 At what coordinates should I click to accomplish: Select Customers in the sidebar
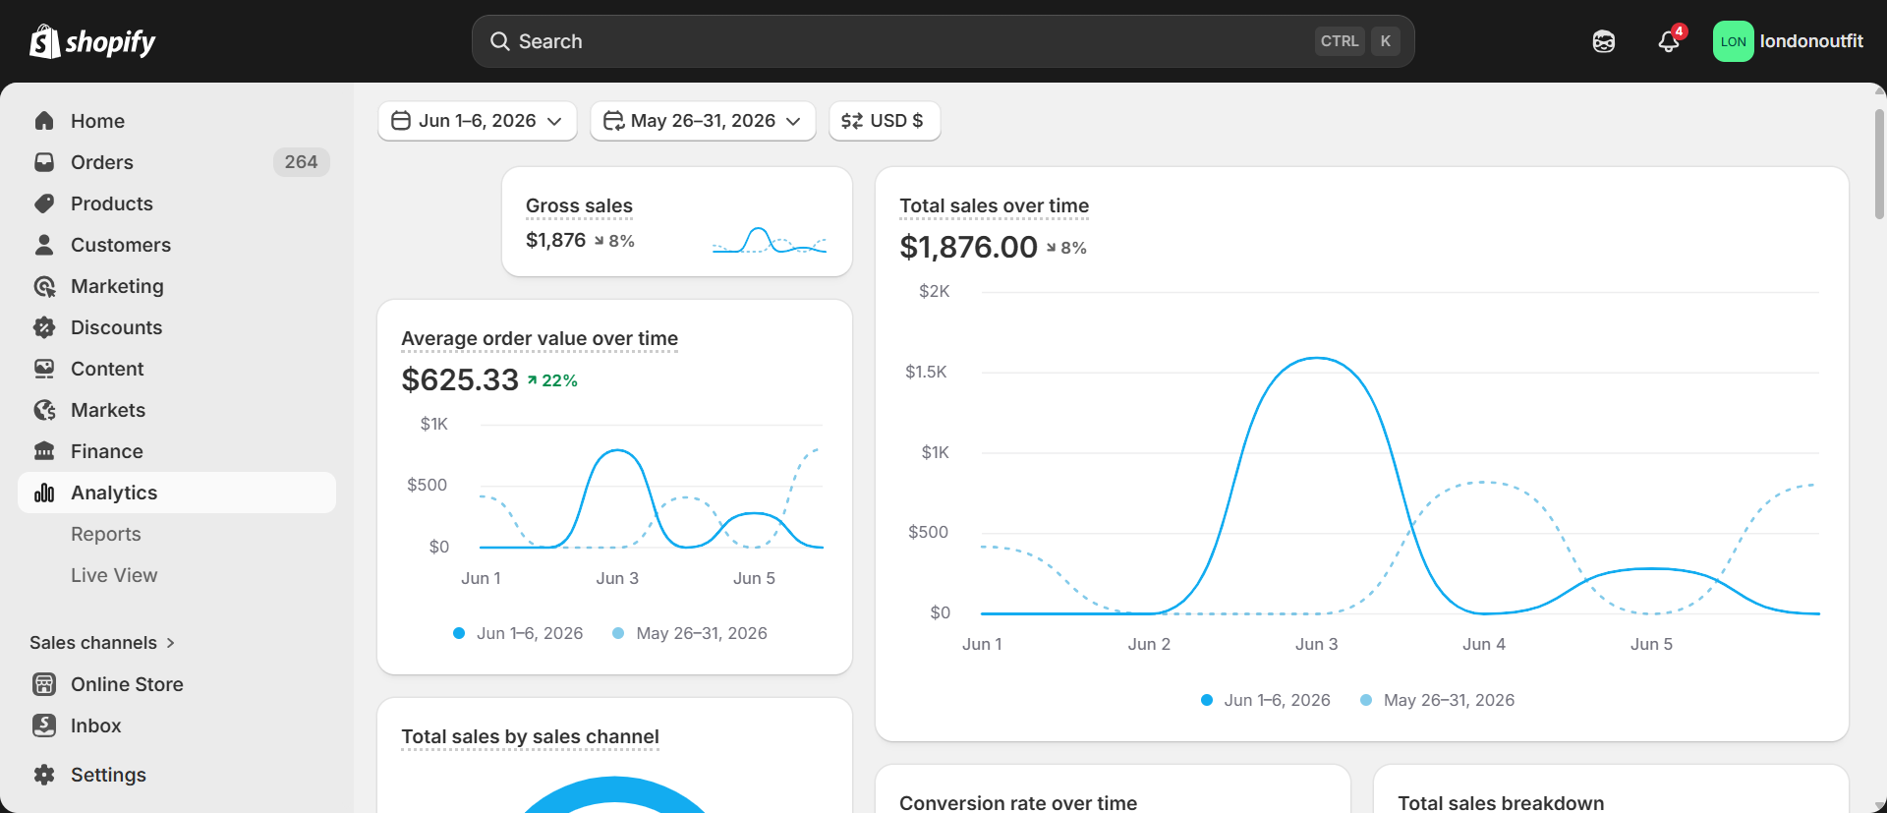coord(177,245)
